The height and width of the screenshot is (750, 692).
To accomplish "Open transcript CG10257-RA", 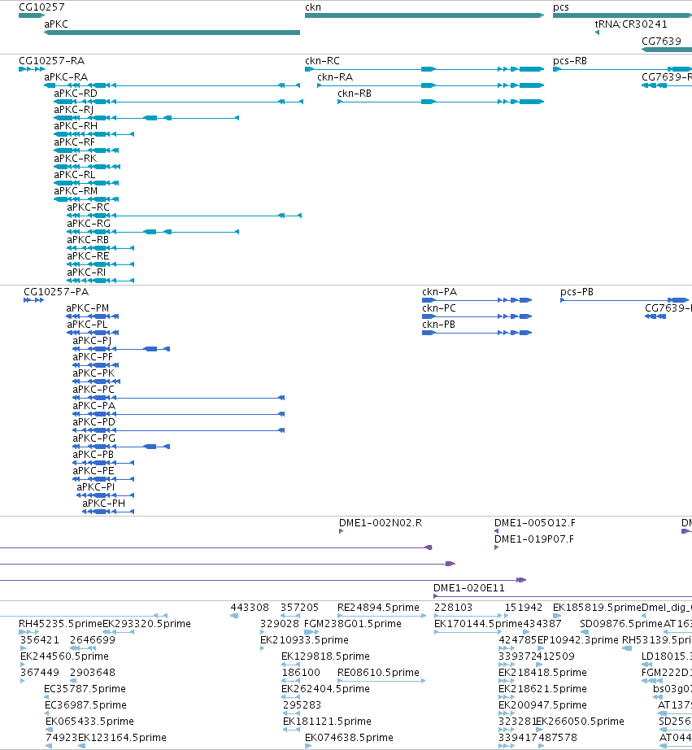I will (52, 61).
